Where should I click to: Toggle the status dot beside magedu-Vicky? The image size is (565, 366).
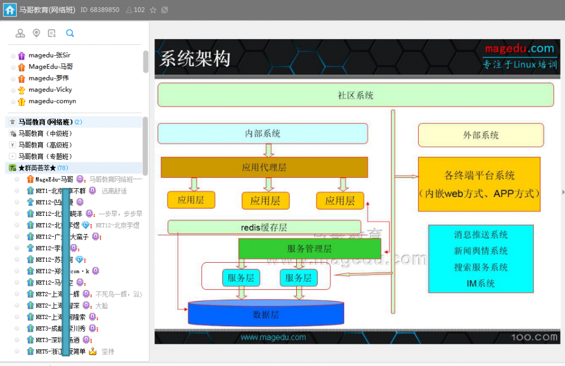tap(13, 90)
